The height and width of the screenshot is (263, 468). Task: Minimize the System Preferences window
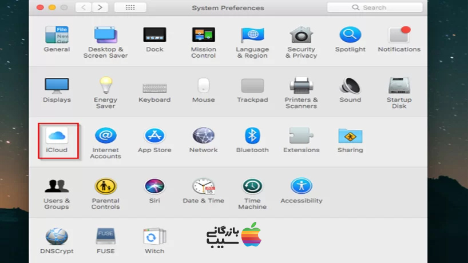pyautogui.click(x=52, y=7)
